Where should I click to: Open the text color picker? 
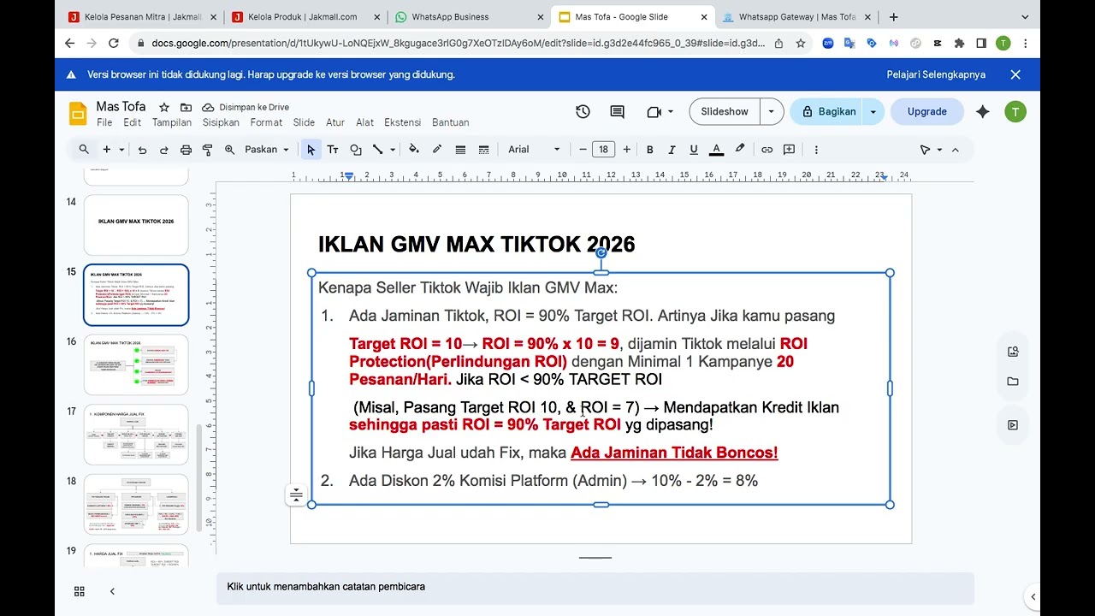[x=717, y=150]
